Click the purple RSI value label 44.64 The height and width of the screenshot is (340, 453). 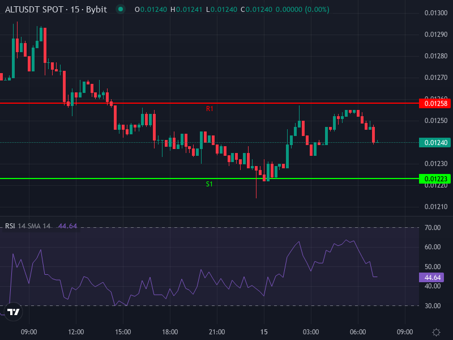point(433,277)
